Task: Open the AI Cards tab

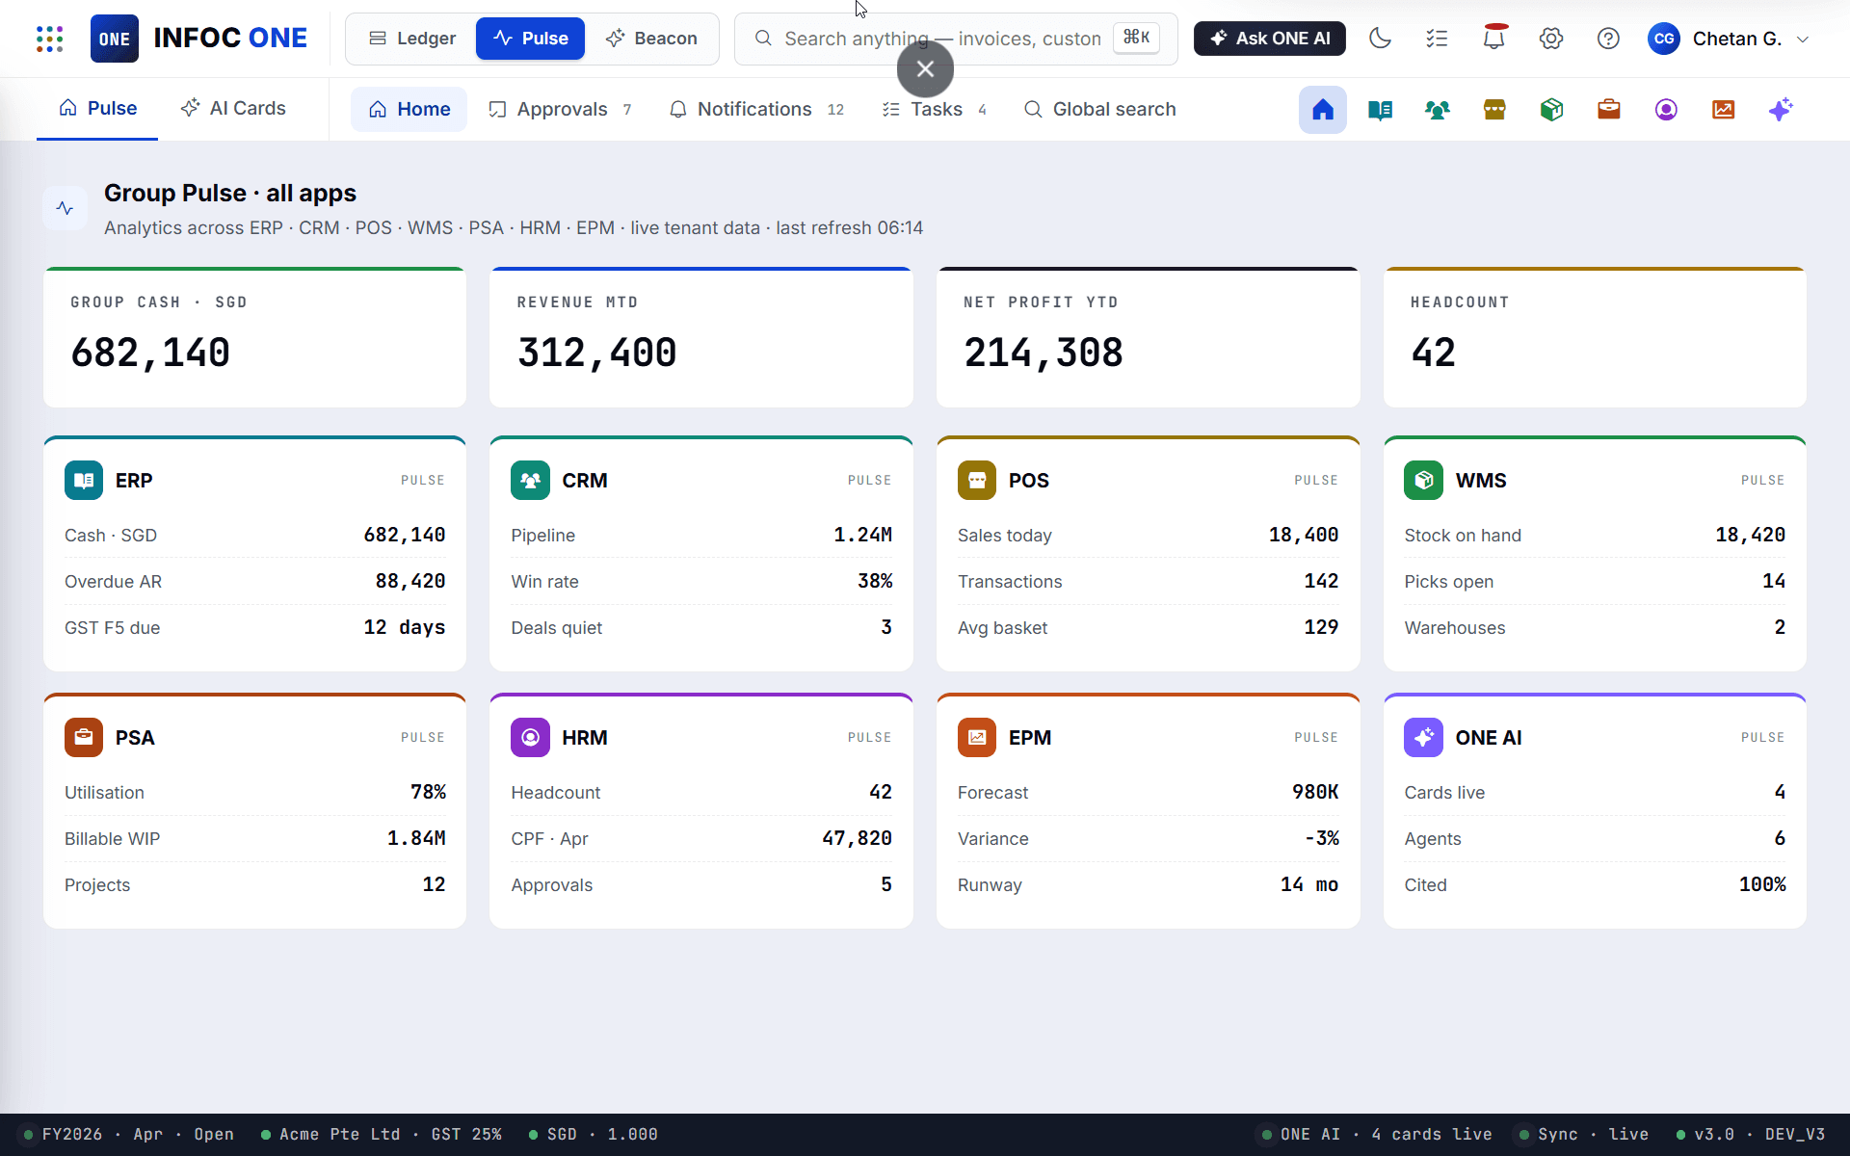Action: [233, 108]
